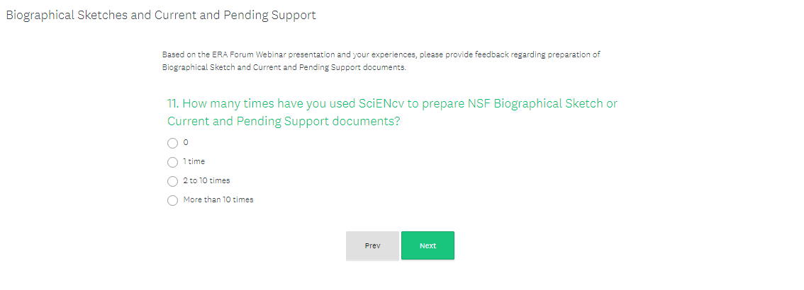This screenshot has height=290, width=804.
Task: Click the green Next button
Action: 428,245
